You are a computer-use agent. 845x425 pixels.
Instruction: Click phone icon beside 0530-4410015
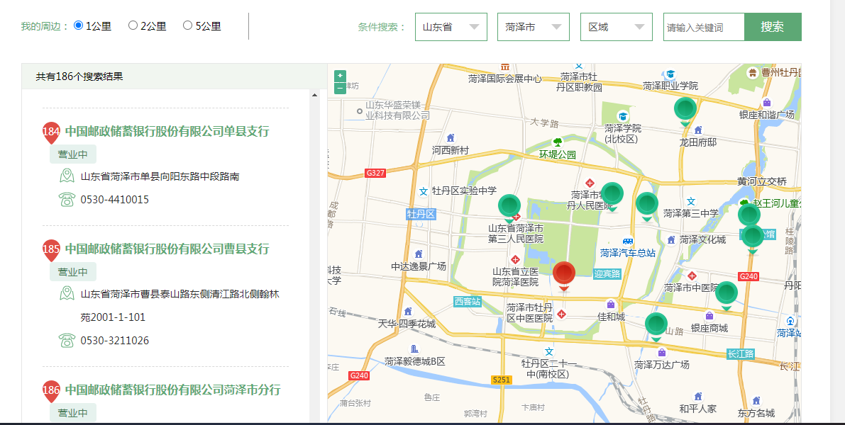coord(67,200)
